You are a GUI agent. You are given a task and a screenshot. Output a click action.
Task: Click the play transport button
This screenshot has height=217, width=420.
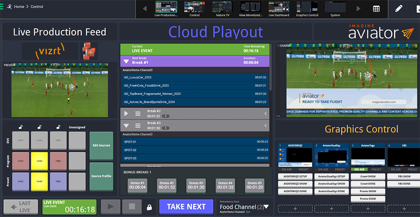point(111,207)
